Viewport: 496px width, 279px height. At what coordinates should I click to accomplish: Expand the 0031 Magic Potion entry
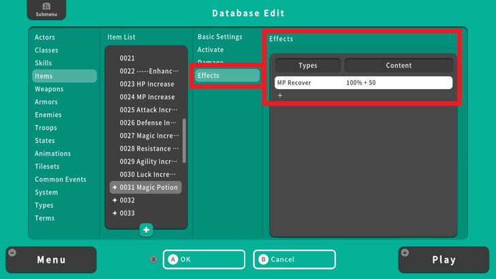(114, 188)
